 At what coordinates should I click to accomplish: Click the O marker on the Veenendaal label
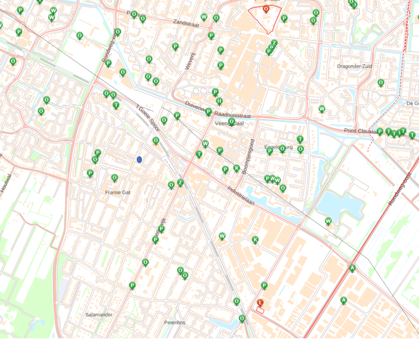click(231, 121)
